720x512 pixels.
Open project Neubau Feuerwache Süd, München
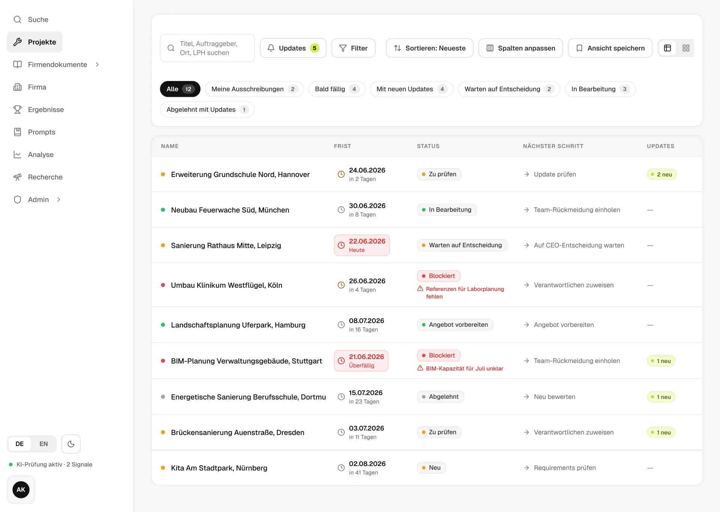[230, 210]
